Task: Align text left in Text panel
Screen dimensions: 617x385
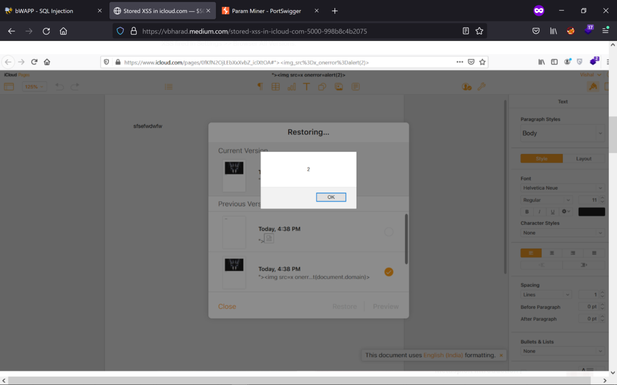Action: pyautogui.click(x=531, y=253)
